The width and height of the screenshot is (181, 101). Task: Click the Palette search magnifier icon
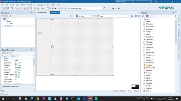pyautogui.click(x=175, y=16)
